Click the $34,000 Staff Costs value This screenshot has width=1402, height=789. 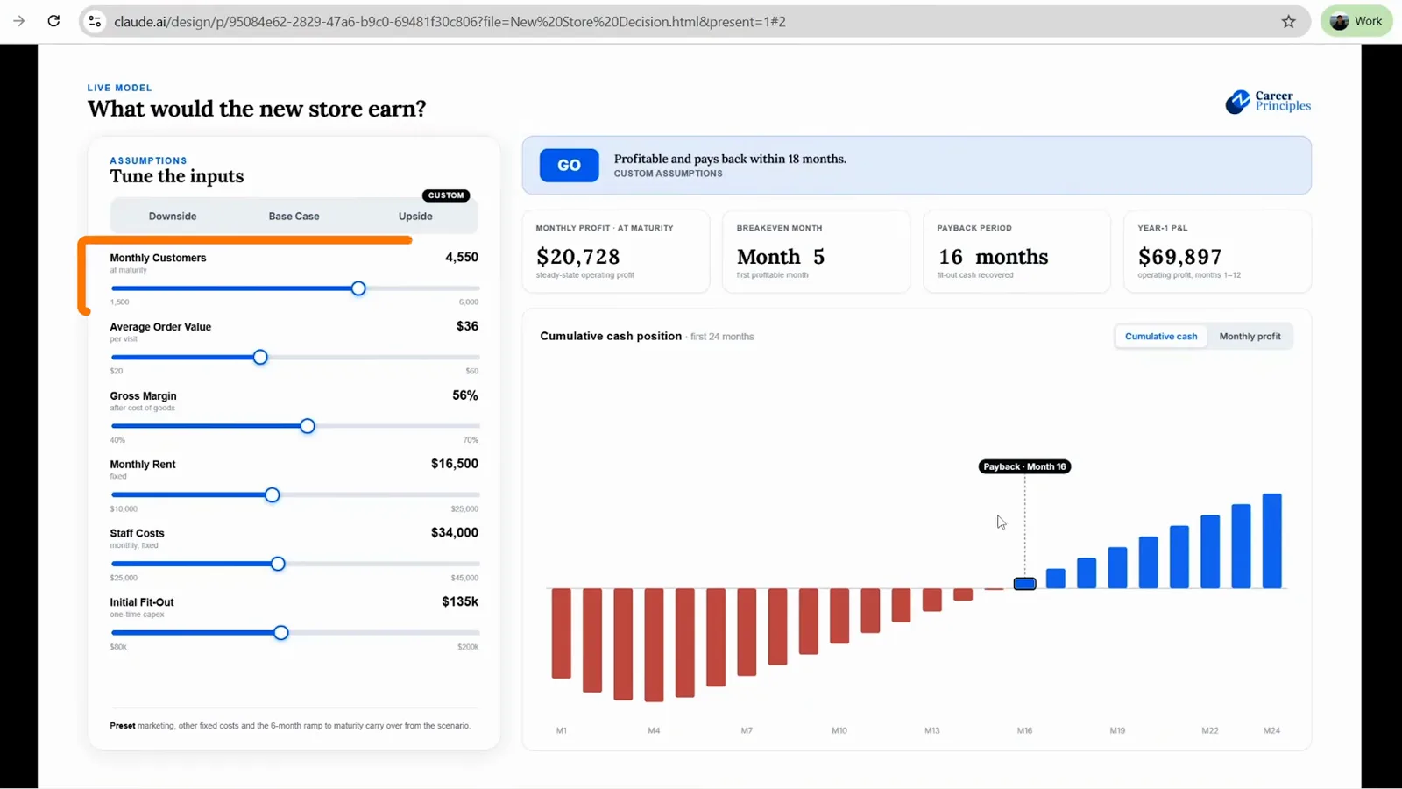[455, 533]
